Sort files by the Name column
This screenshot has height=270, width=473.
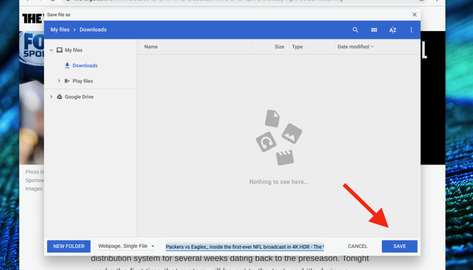point(151,46)
